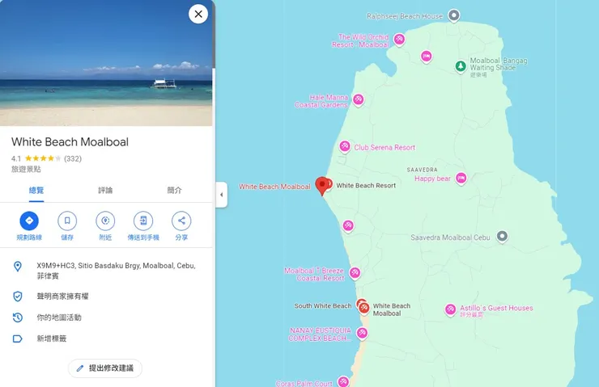Click Astillo's Guest Houses pin
This screenshot has width=599, height=387.
450,309
